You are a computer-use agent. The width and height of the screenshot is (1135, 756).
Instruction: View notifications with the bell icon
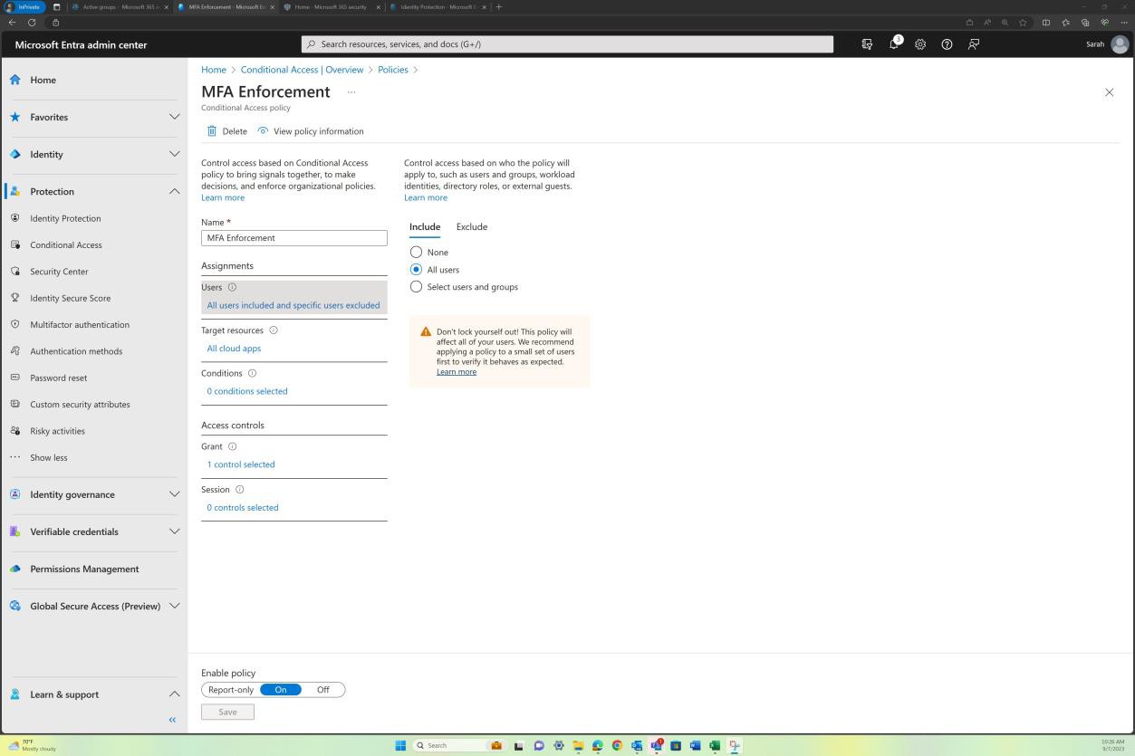click(x=893, y=43)
